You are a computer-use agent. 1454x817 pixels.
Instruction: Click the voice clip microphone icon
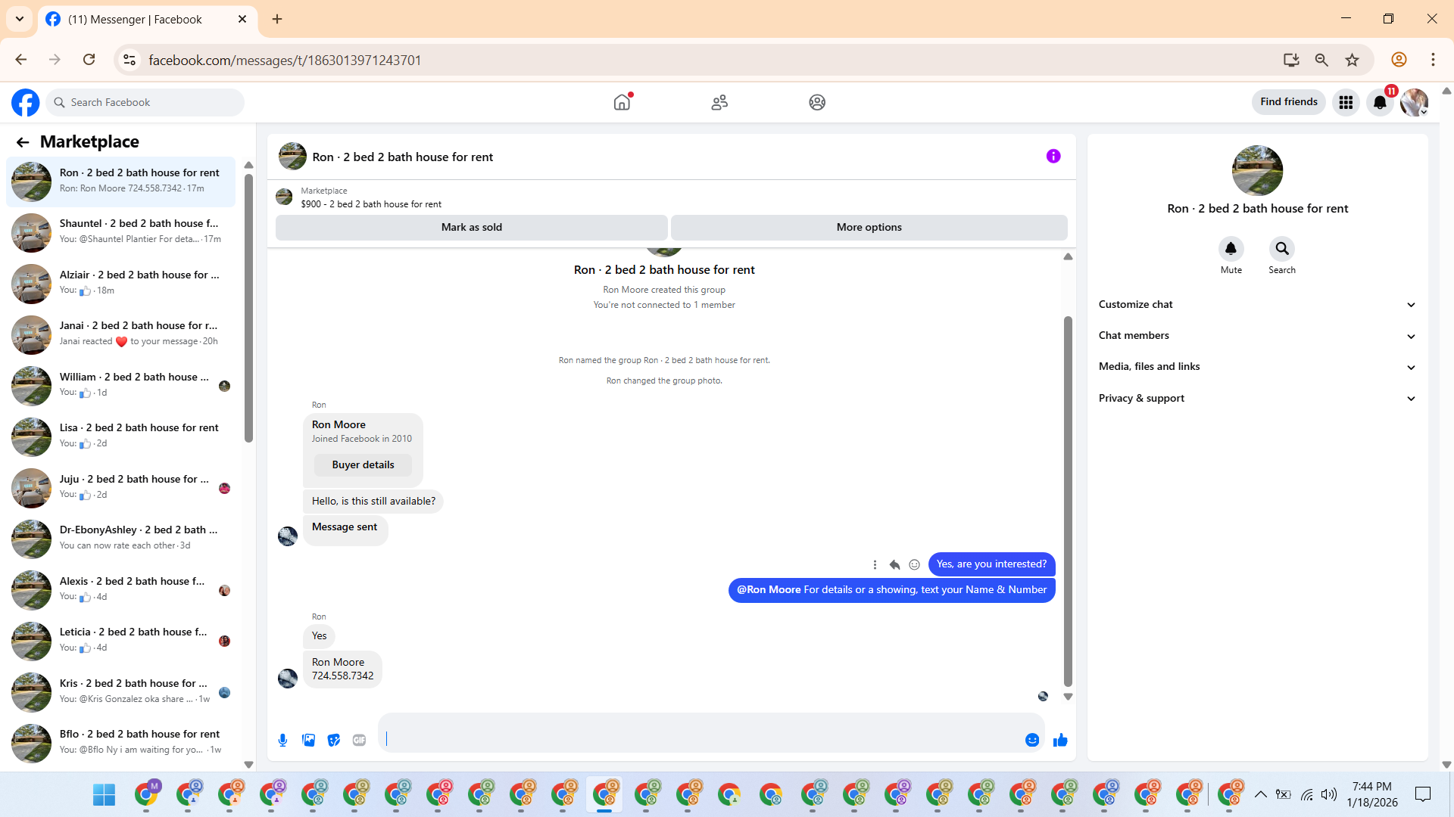(282, 740)
